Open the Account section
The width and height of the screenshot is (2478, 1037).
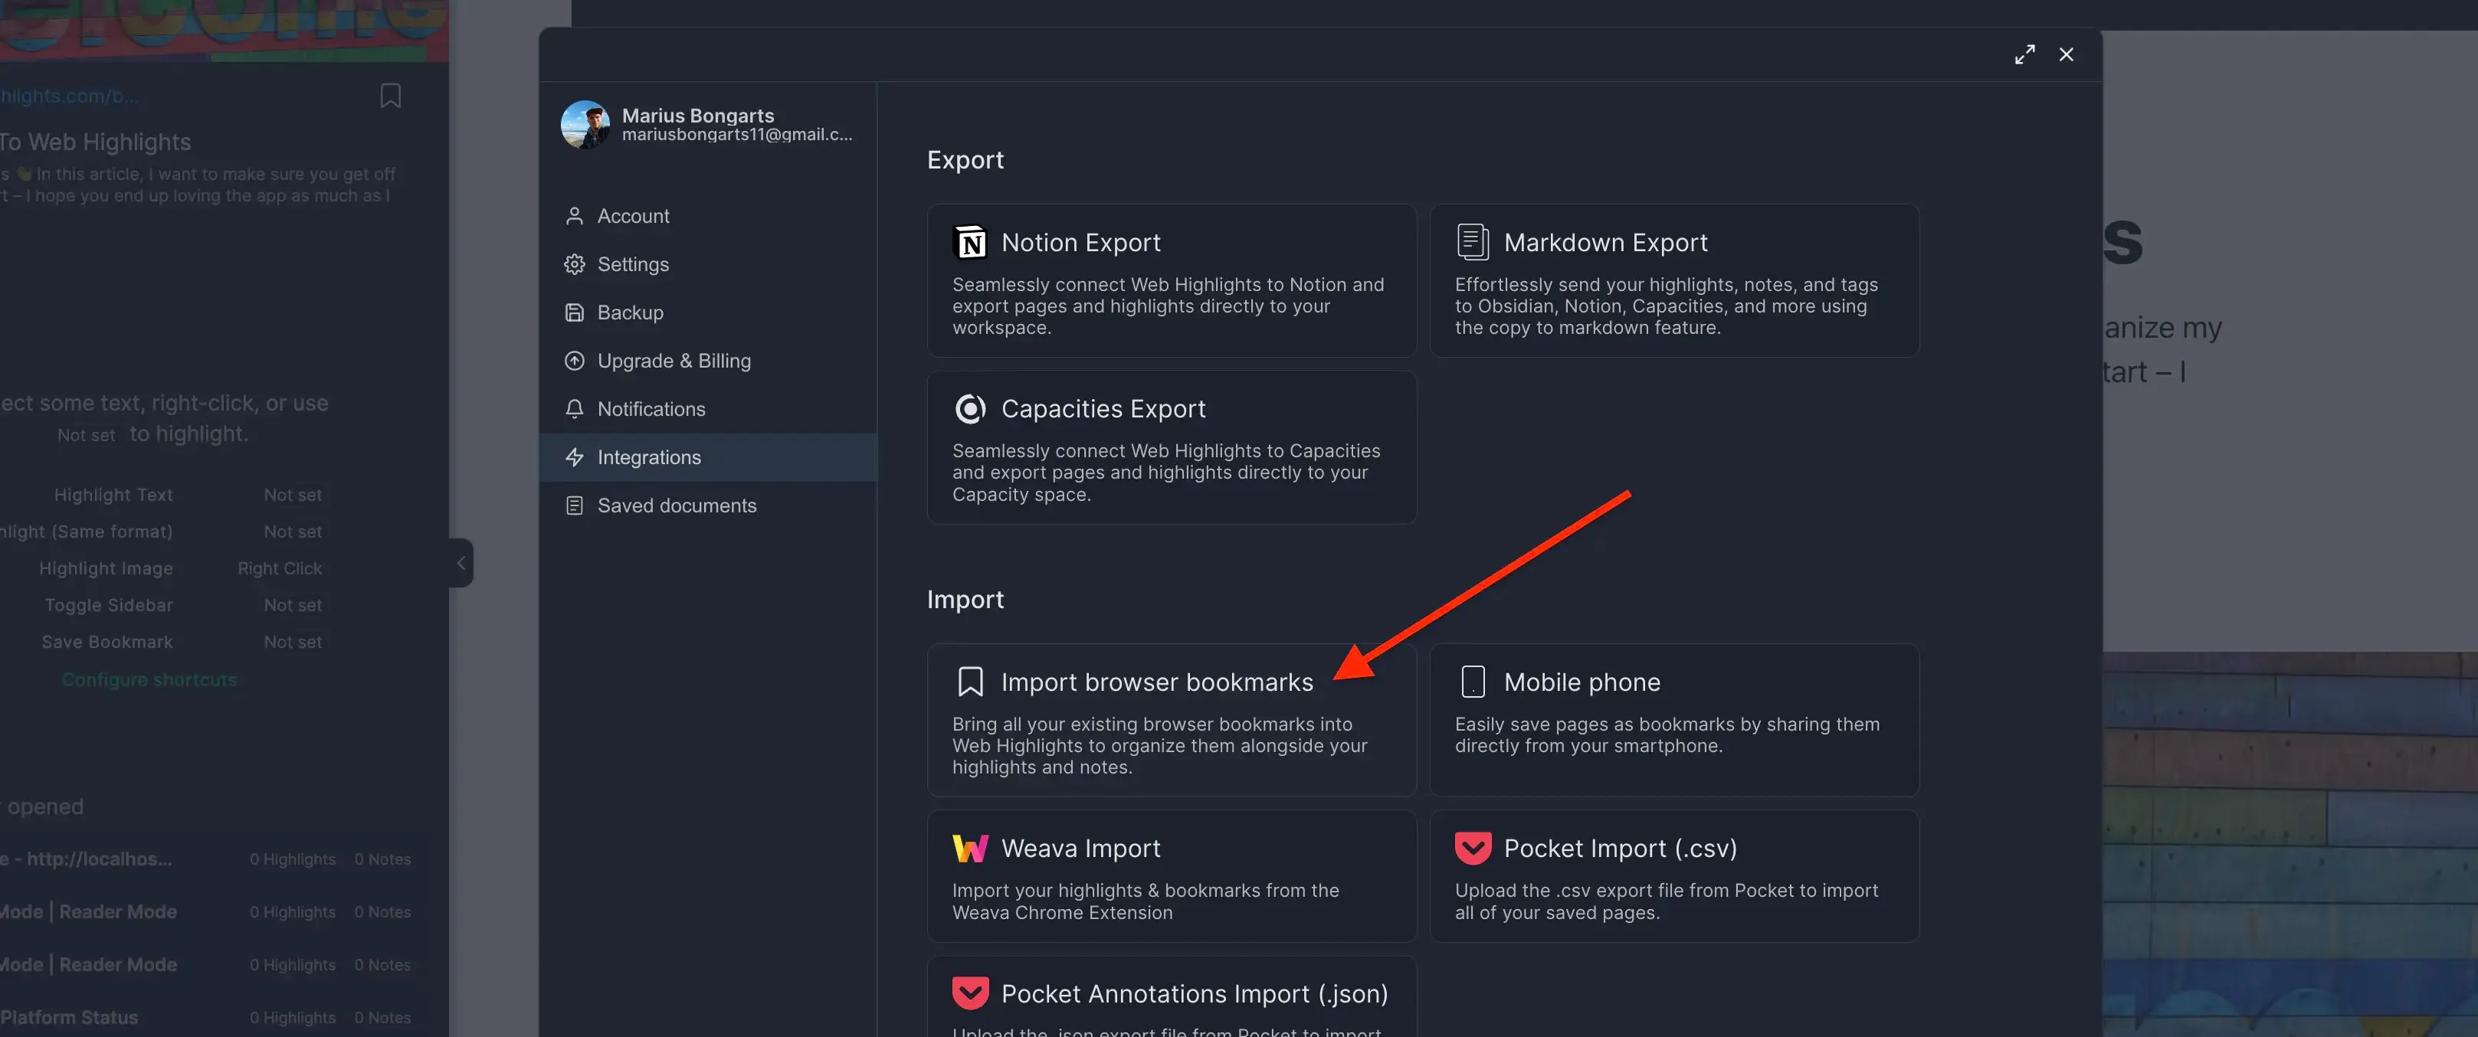coord(709,216)
